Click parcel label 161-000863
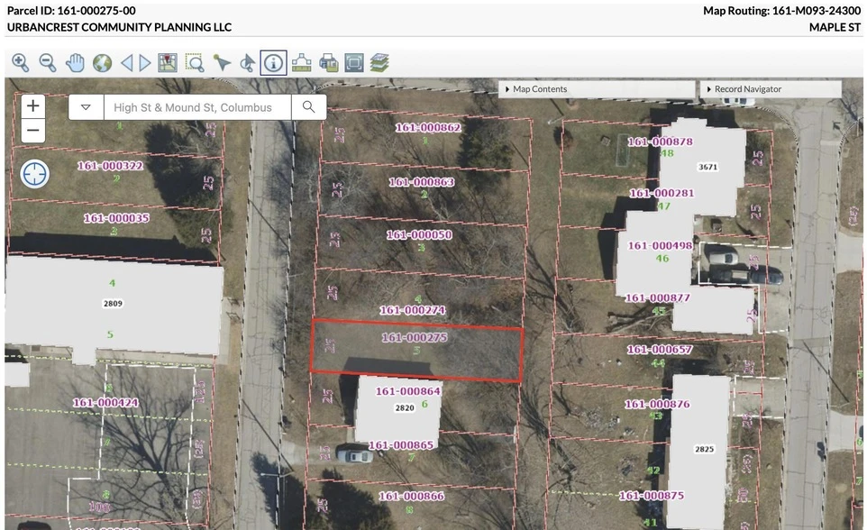 click(x=422, y=182)
